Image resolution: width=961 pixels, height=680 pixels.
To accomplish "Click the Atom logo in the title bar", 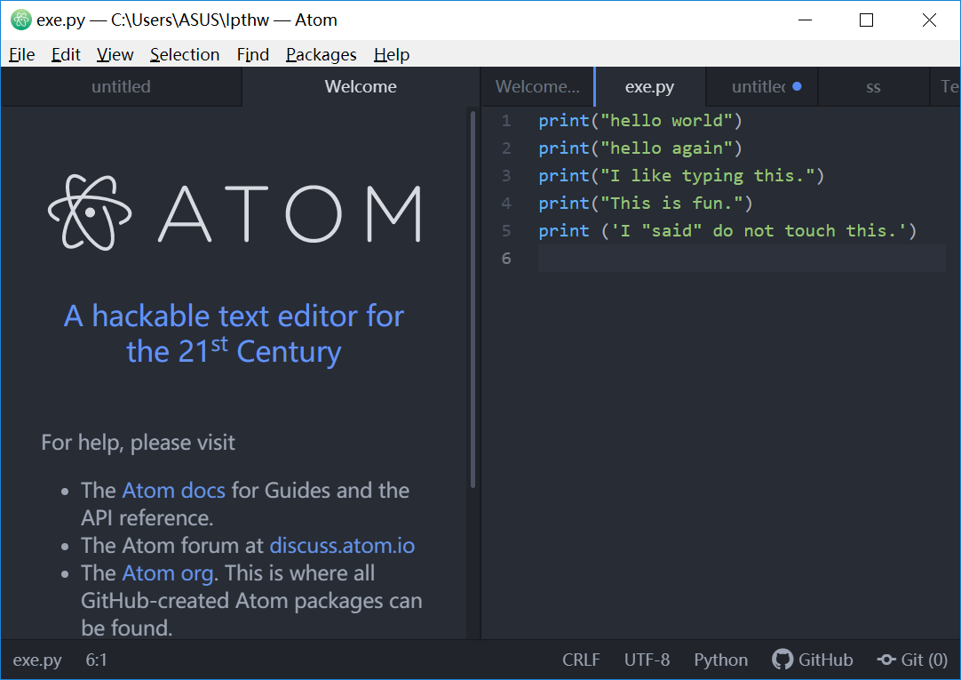I will 20,19.
